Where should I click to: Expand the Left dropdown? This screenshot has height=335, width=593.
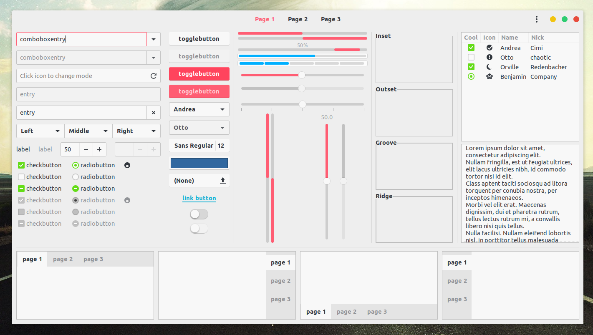40,131
